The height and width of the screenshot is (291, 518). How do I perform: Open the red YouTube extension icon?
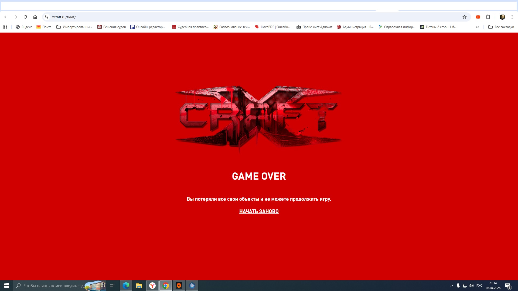478,17
